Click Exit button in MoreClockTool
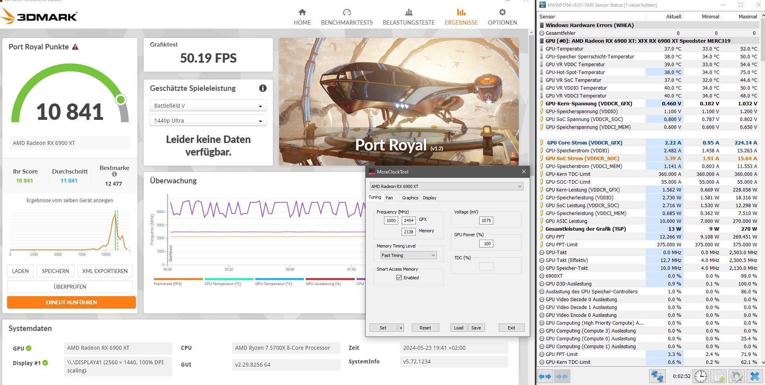This screenshot has width=765, height=385. point(511,328)
